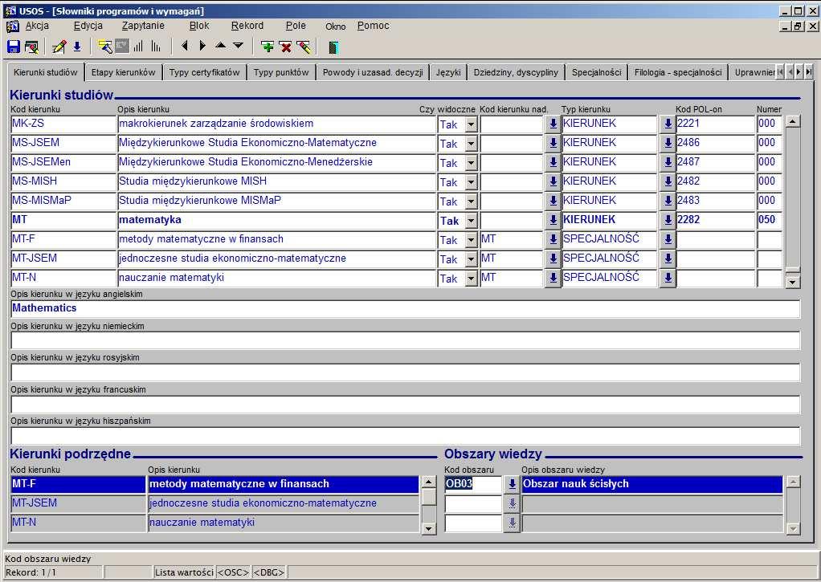Move to previous record with up triangle
Screen dimensions: 821x582
click(220, 46)
